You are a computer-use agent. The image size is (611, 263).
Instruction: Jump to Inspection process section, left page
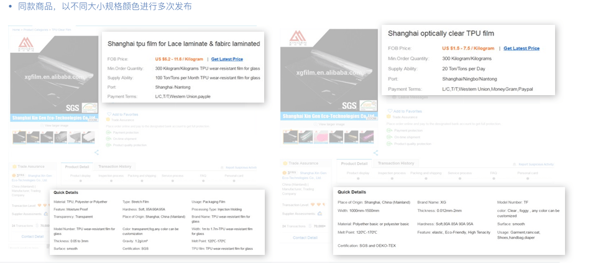(111, 176)
